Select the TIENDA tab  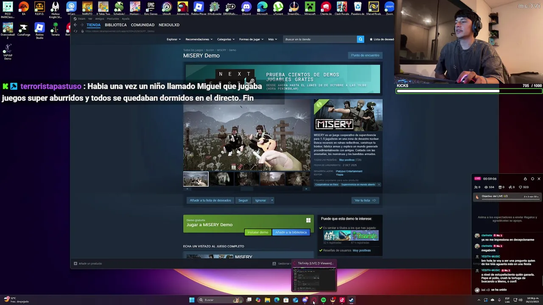[93, 25]
